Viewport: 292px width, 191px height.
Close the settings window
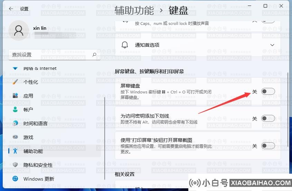[x=281, y=6]
